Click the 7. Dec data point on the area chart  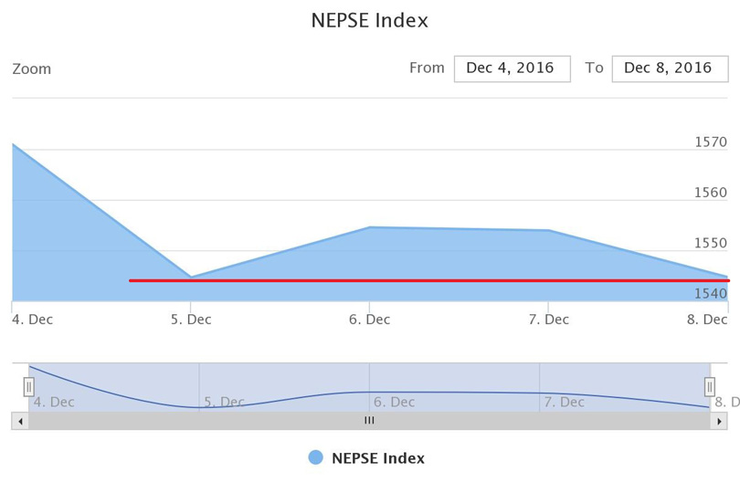[548, 230]
